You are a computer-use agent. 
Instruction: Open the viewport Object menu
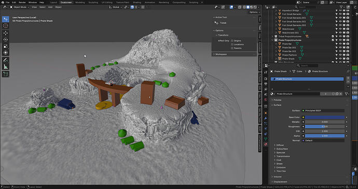(58, 7)
